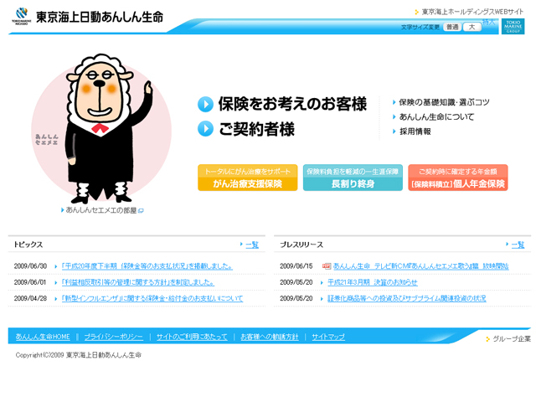Open サイトのご利用にあたって in footer
This screenshot has width=536, height=402.
click(192, 337)
